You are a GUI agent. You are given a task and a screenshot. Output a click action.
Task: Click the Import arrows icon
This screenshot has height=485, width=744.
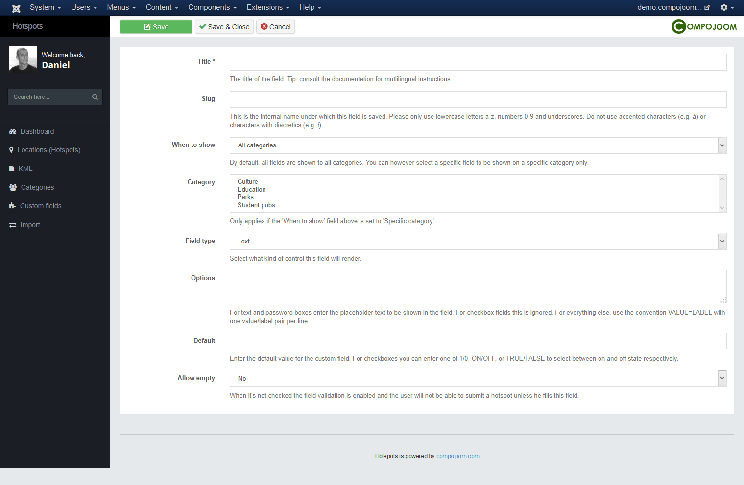(13, 225)
